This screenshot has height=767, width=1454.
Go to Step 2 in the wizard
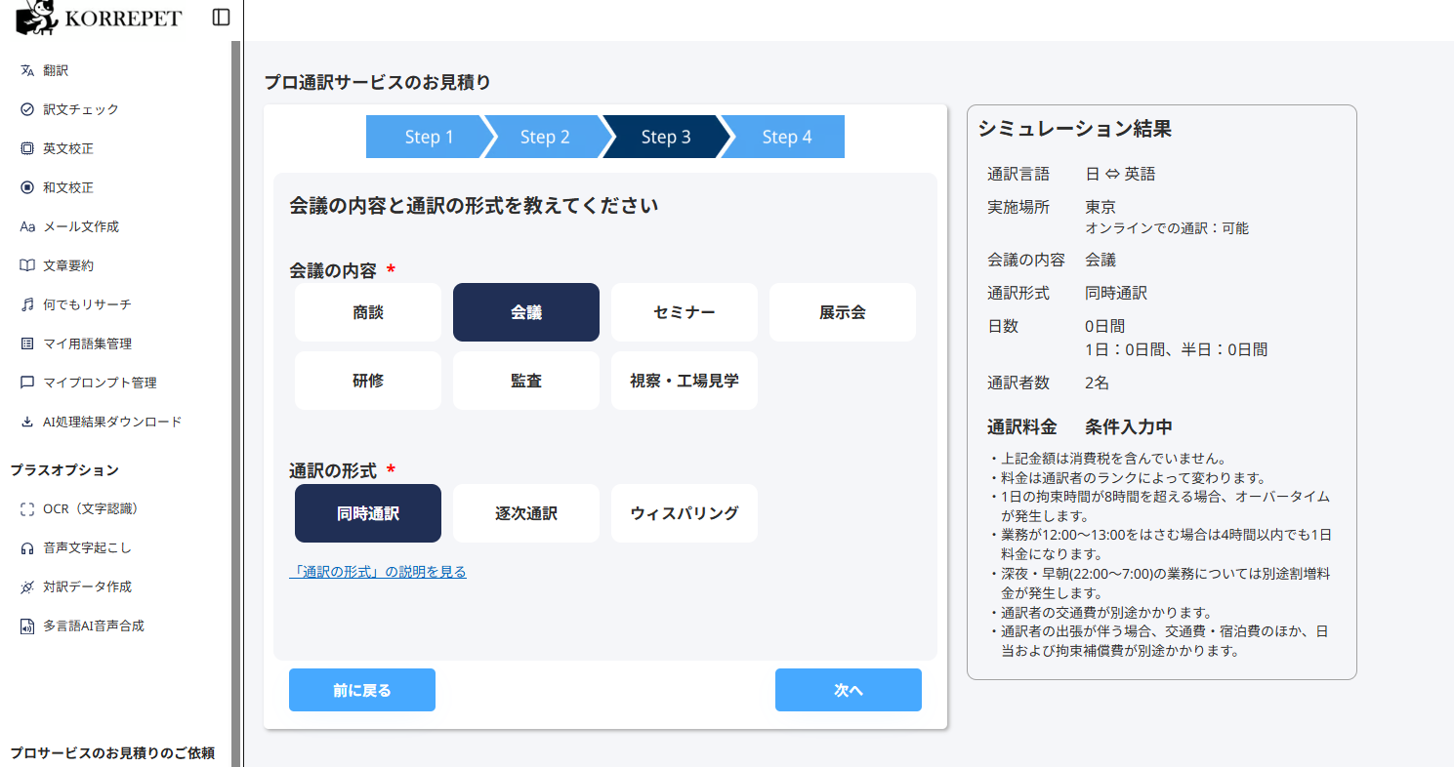(x=545, y=137)
